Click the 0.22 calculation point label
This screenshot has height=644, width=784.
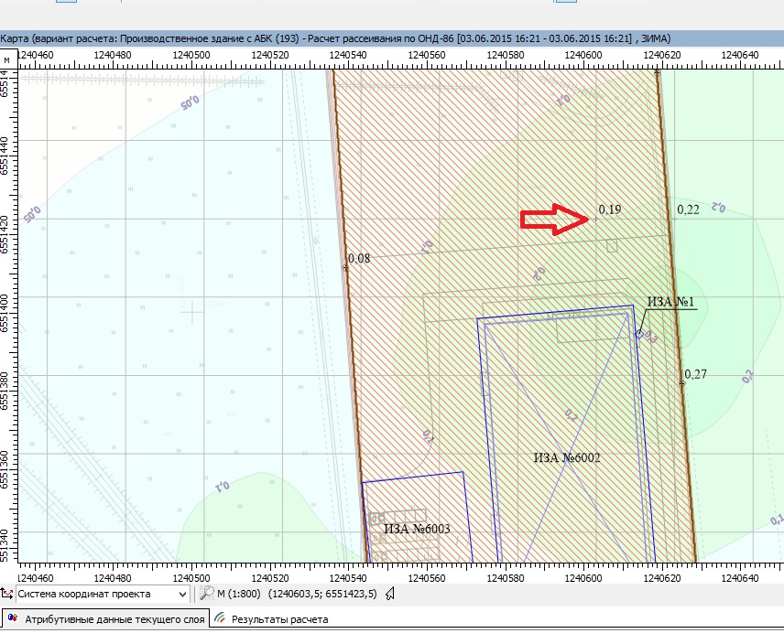pos(688,210)
